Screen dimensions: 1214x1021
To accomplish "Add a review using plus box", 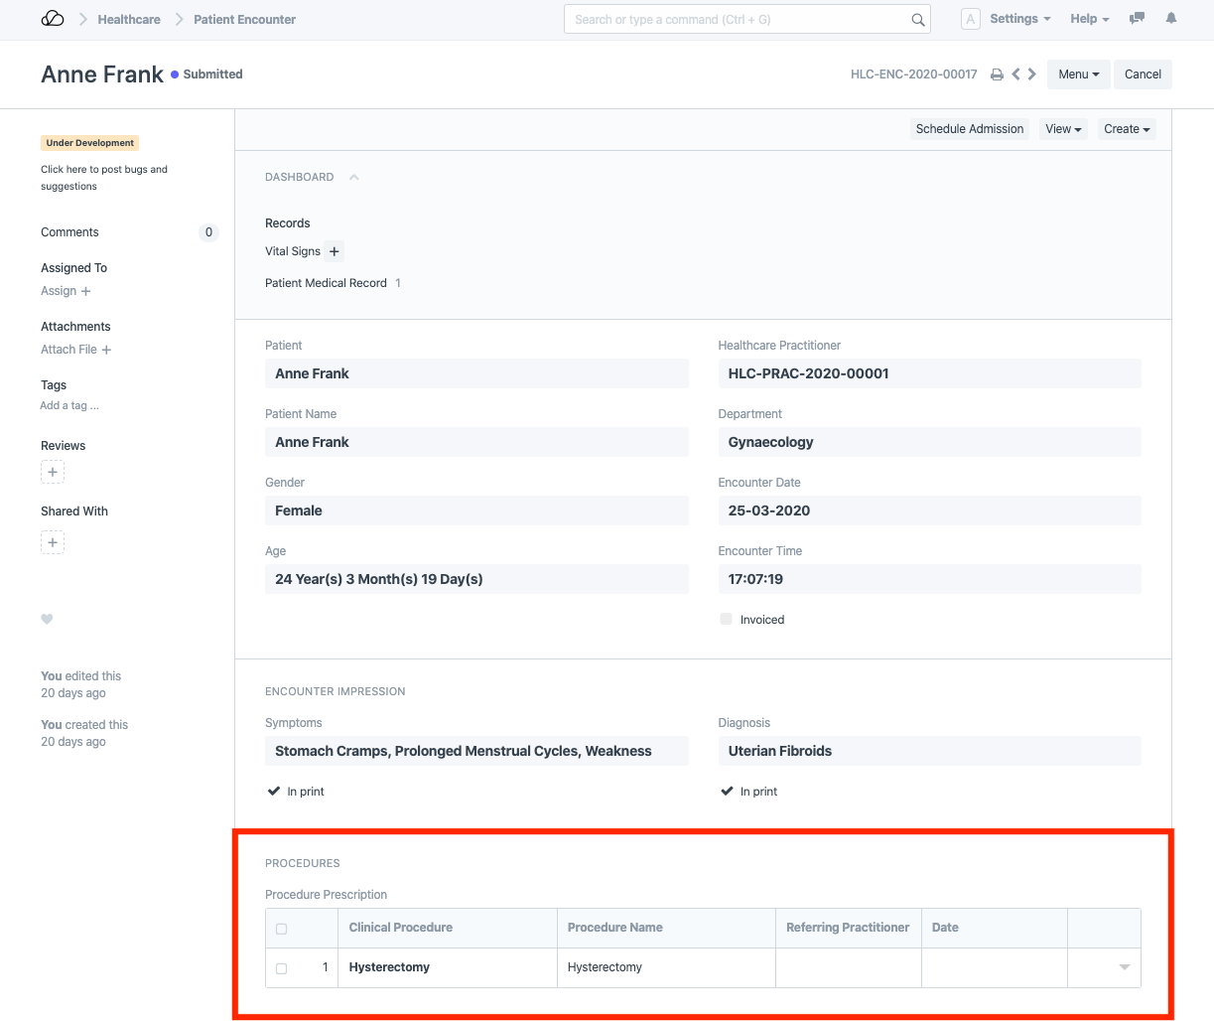I will pos(53,473).
